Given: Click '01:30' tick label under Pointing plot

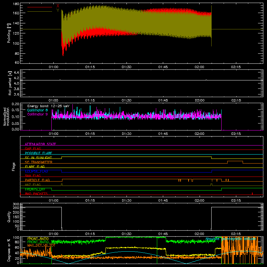Looking at the screenshot, I should coord(126,67).
